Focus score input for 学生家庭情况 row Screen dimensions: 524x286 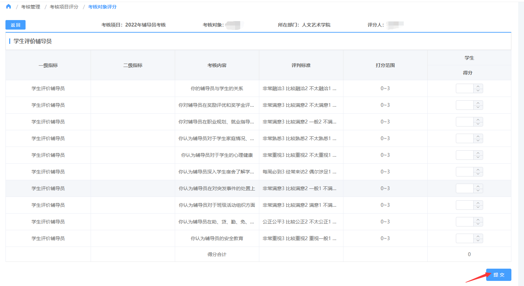point(465,138)
